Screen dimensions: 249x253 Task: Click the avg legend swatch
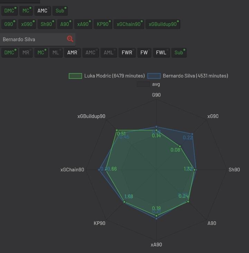click(x=143, y=84)
